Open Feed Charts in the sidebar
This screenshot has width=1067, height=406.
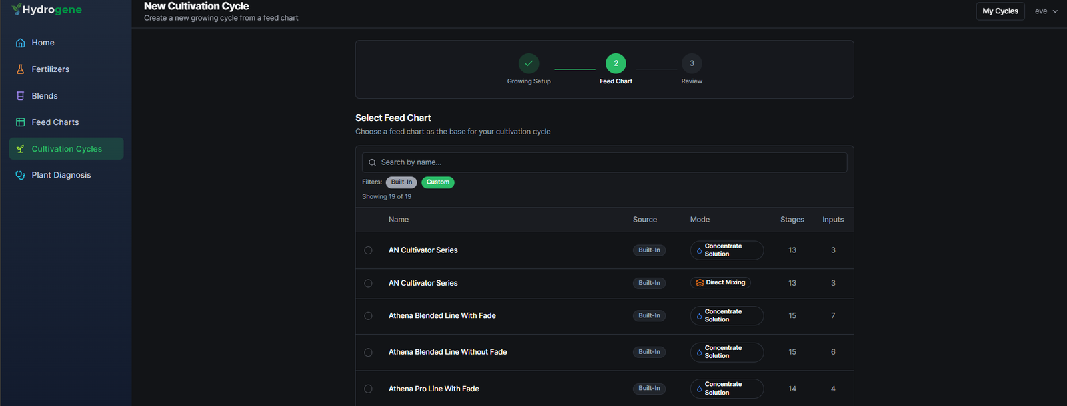(x=66, y=122)
